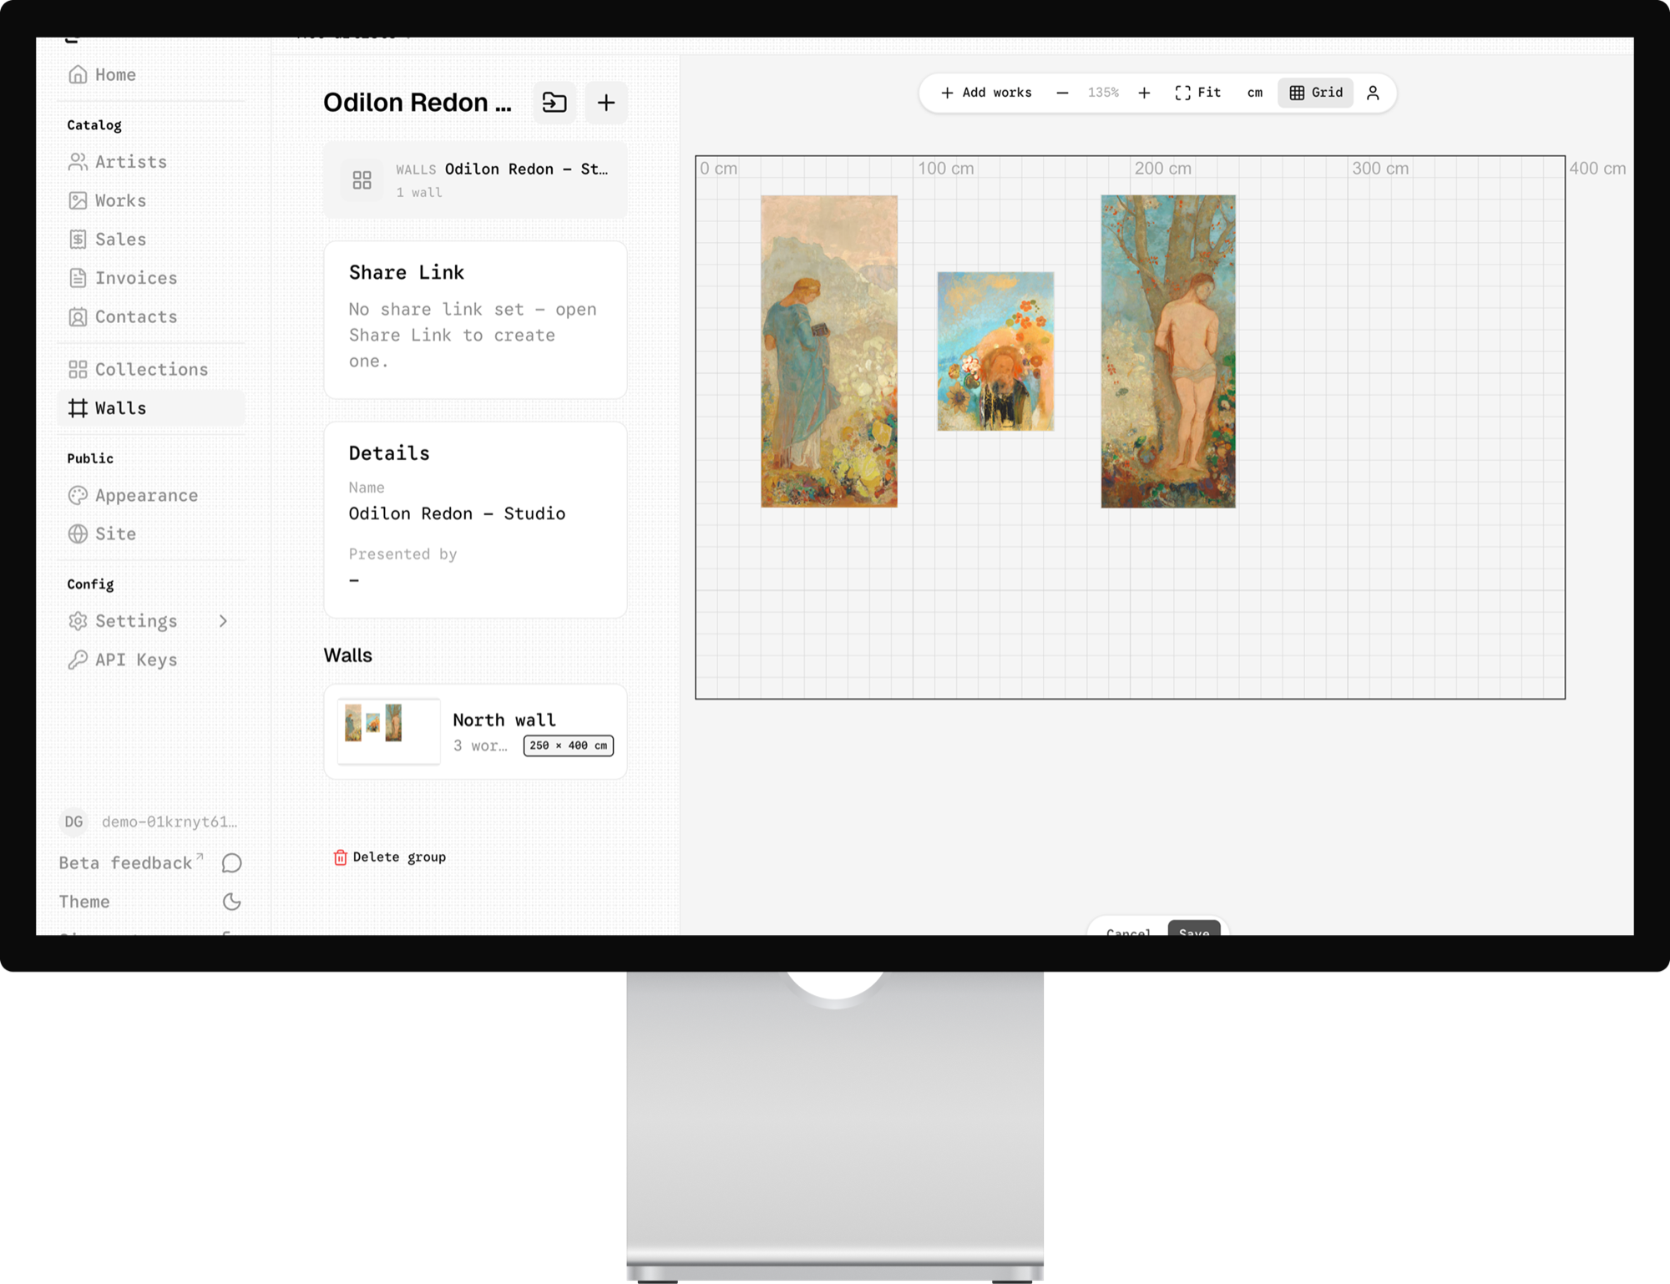Viewport: 1670px width, 1284px height.
Task: Click the 135% zoom level
Action: click(1103, 93)
